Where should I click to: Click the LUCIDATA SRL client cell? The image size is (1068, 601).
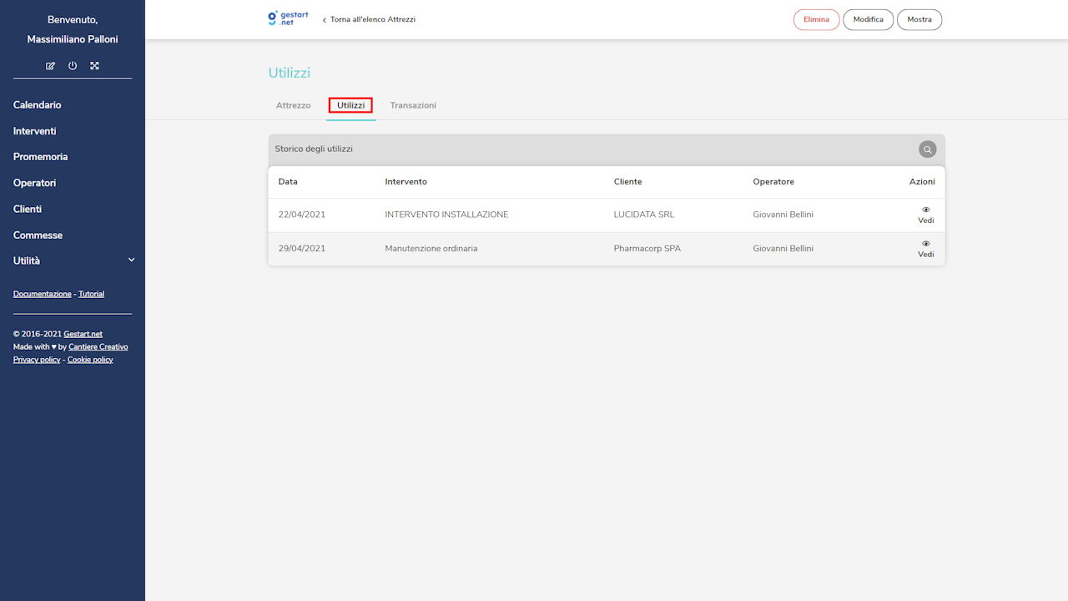[x=644, y=215]
